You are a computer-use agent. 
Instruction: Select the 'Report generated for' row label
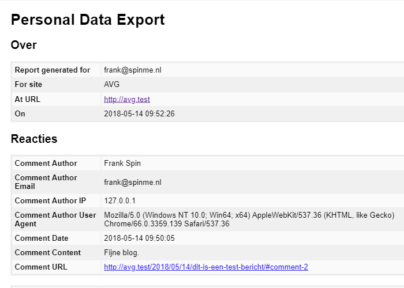pyautogui.click(x=53, y=70)
